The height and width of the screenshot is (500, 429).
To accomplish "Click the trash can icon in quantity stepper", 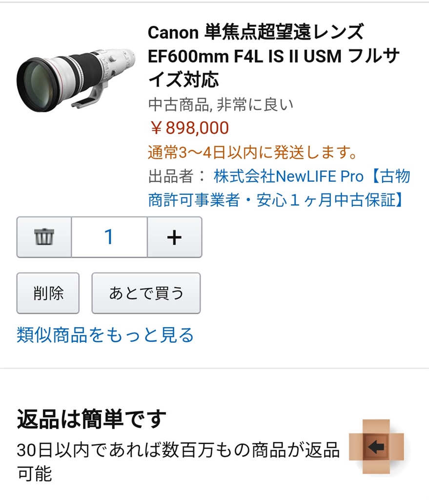I will (44, 237).
